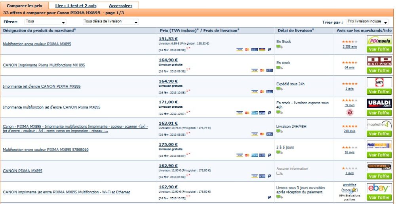Click the star rating above '64 avis'

pyautogui.click(x=350, y=62)
